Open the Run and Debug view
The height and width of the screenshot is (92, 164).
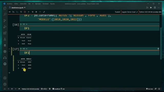pyautogui.click(x=5, y=27)
